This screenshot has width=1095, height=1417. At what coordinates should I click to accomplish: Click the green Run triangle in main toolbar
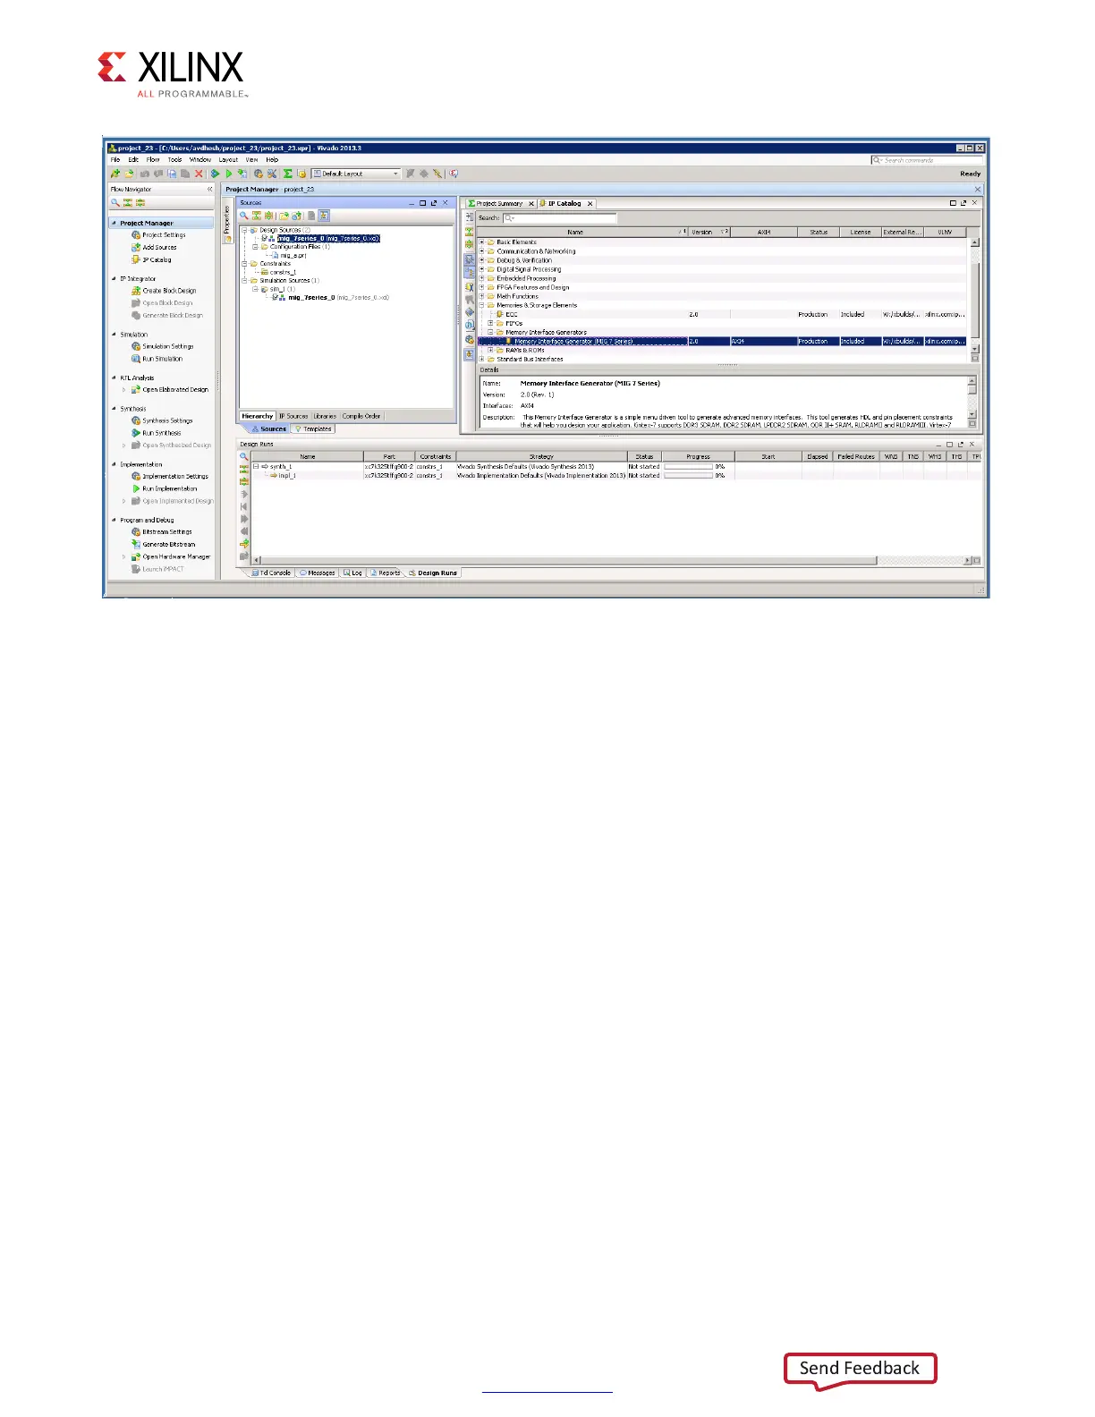click(x=229, y=174)
